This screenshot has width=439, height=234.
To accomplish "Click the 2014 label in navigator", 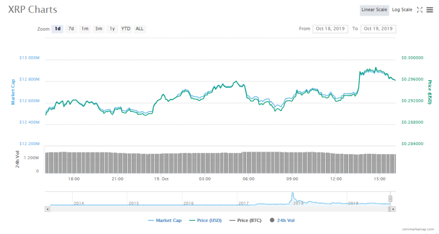I will click(79, 203).
